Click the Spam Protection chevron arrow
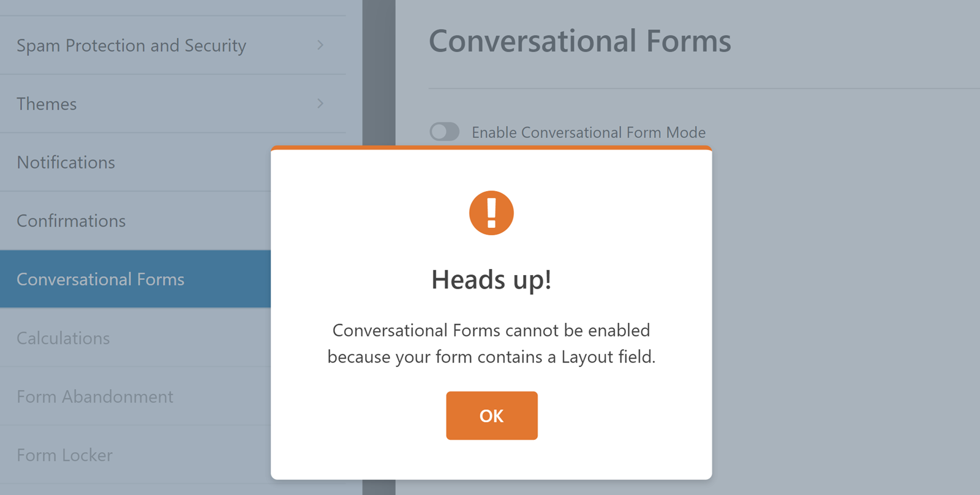The image size is (980, 495). click(321, 45)
